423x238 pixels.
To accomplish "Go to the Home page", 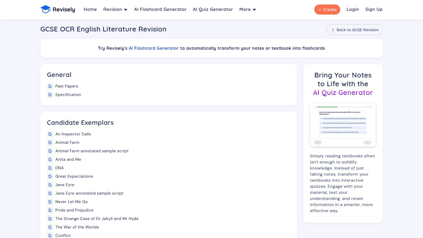I will point(90,10).
